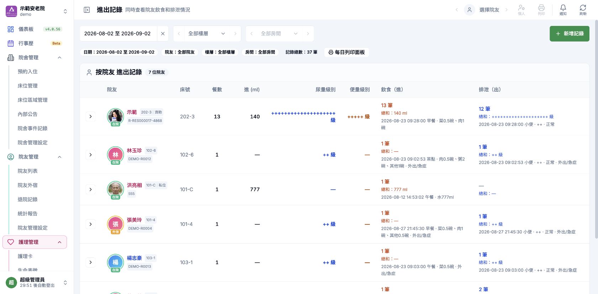Go to previous room arrow
The width and height of the screenshot is (598, 294).
pos(251,34)
